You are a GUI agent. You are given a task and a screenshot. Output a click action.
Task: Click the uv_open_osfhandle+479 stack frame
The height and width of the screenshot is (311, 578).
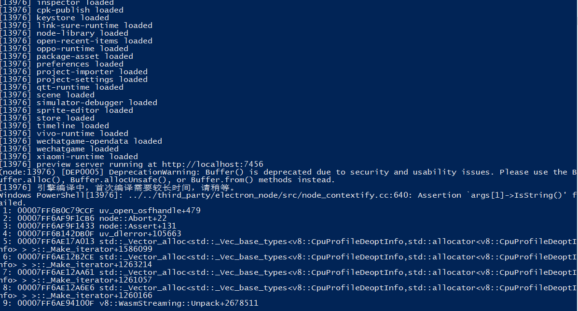pos(150,211)
